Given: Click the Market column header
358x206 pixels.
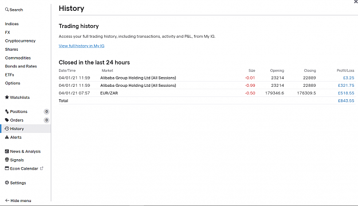Looking at the screenshot, I should point(107,71).
